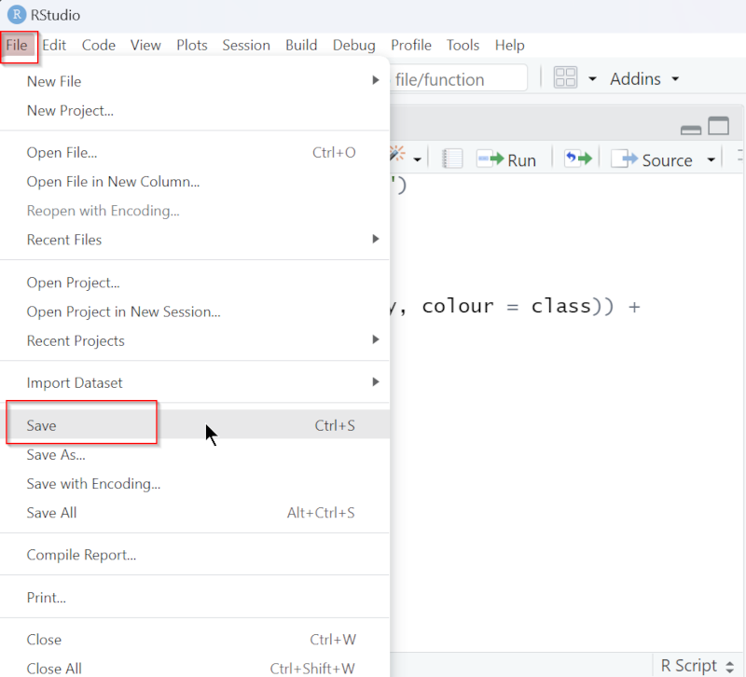The height and width of the screenshot is (677, 746).
Task: Open the Tools menu
Action: [x=463, y=45]
